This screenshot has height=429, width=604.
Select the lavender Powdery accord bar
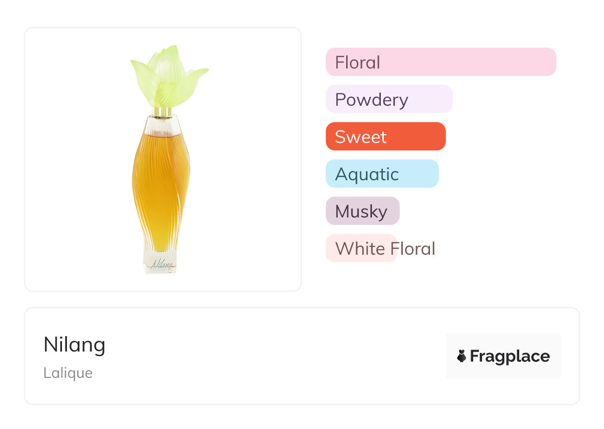pyautogui.click(x=389, y=99)
